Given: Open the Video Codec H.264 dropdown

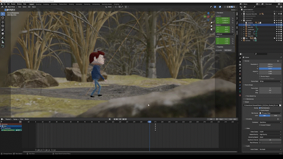Looking at the screenshot, I should pyautogui.click(x=270, y=132).
